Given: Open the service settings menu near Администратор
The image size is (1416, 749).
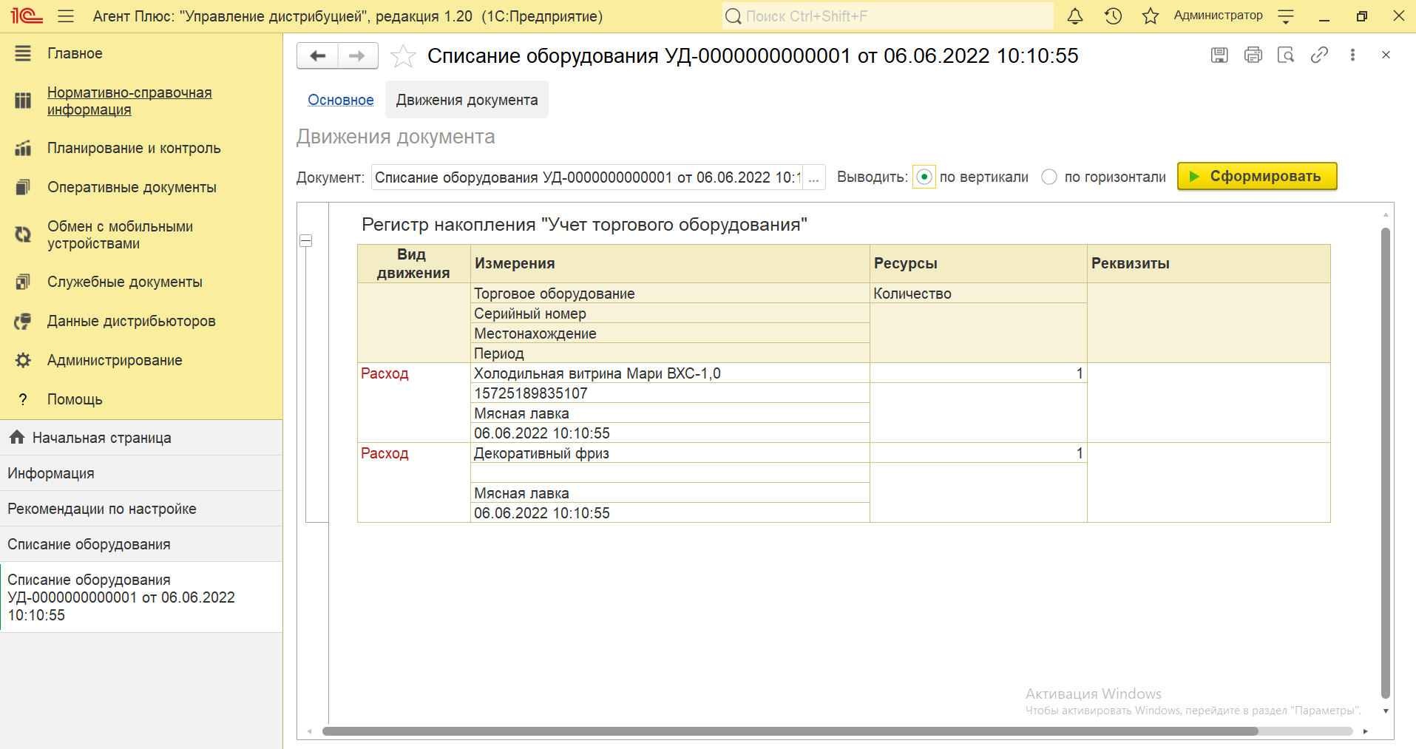Looking at the screenshot, I should 1286,16.
